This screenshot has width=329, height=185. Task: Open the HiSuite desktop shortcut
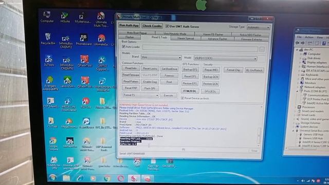65,17
